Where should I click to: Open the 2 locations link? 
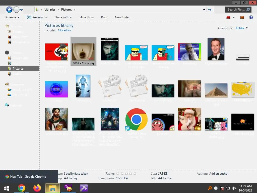(x=64, y=30)
